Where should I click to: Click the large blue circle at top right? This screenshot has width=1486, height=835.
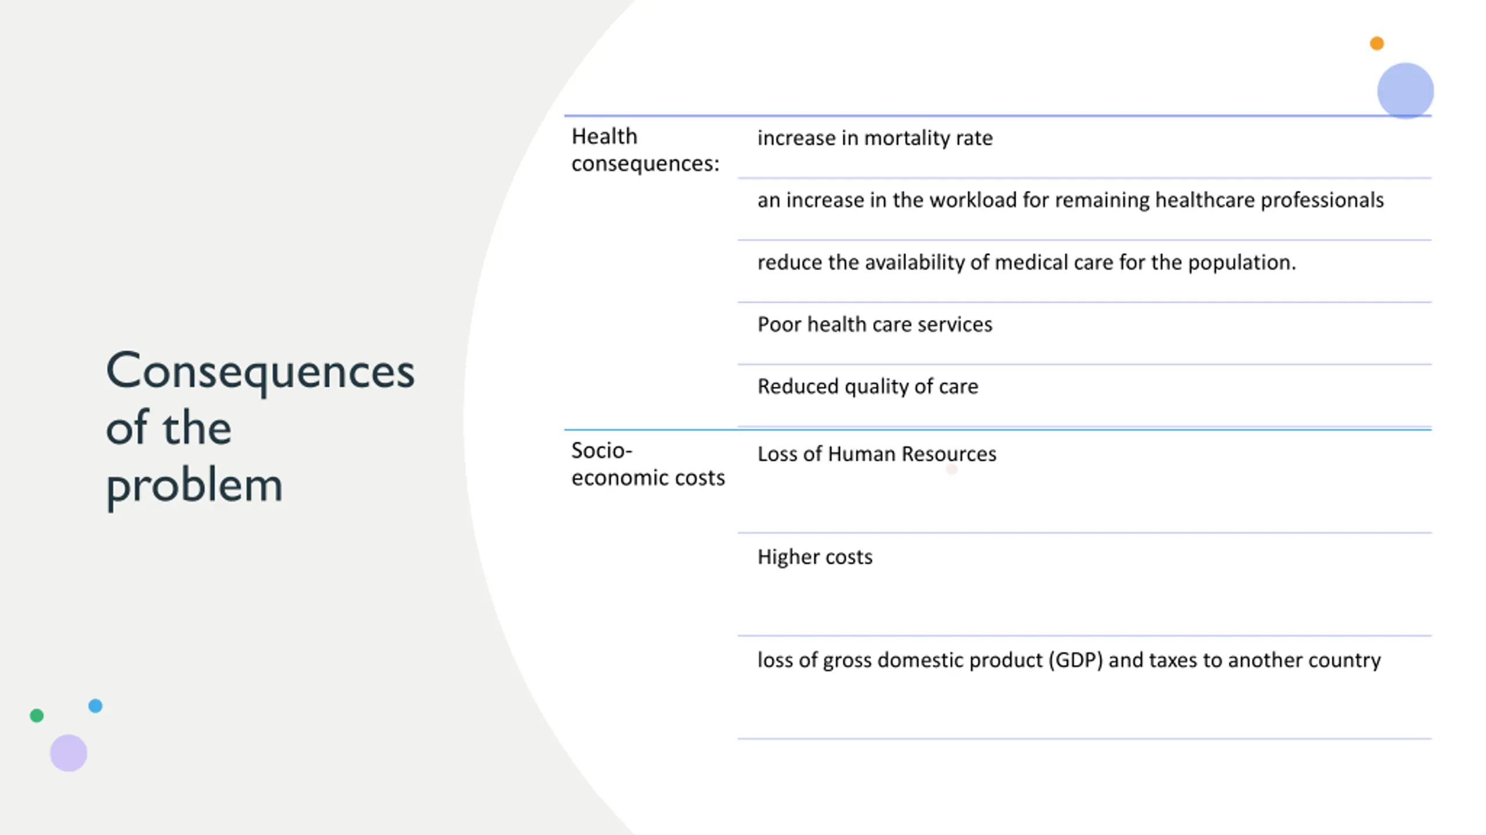[x=1405, y=91]
